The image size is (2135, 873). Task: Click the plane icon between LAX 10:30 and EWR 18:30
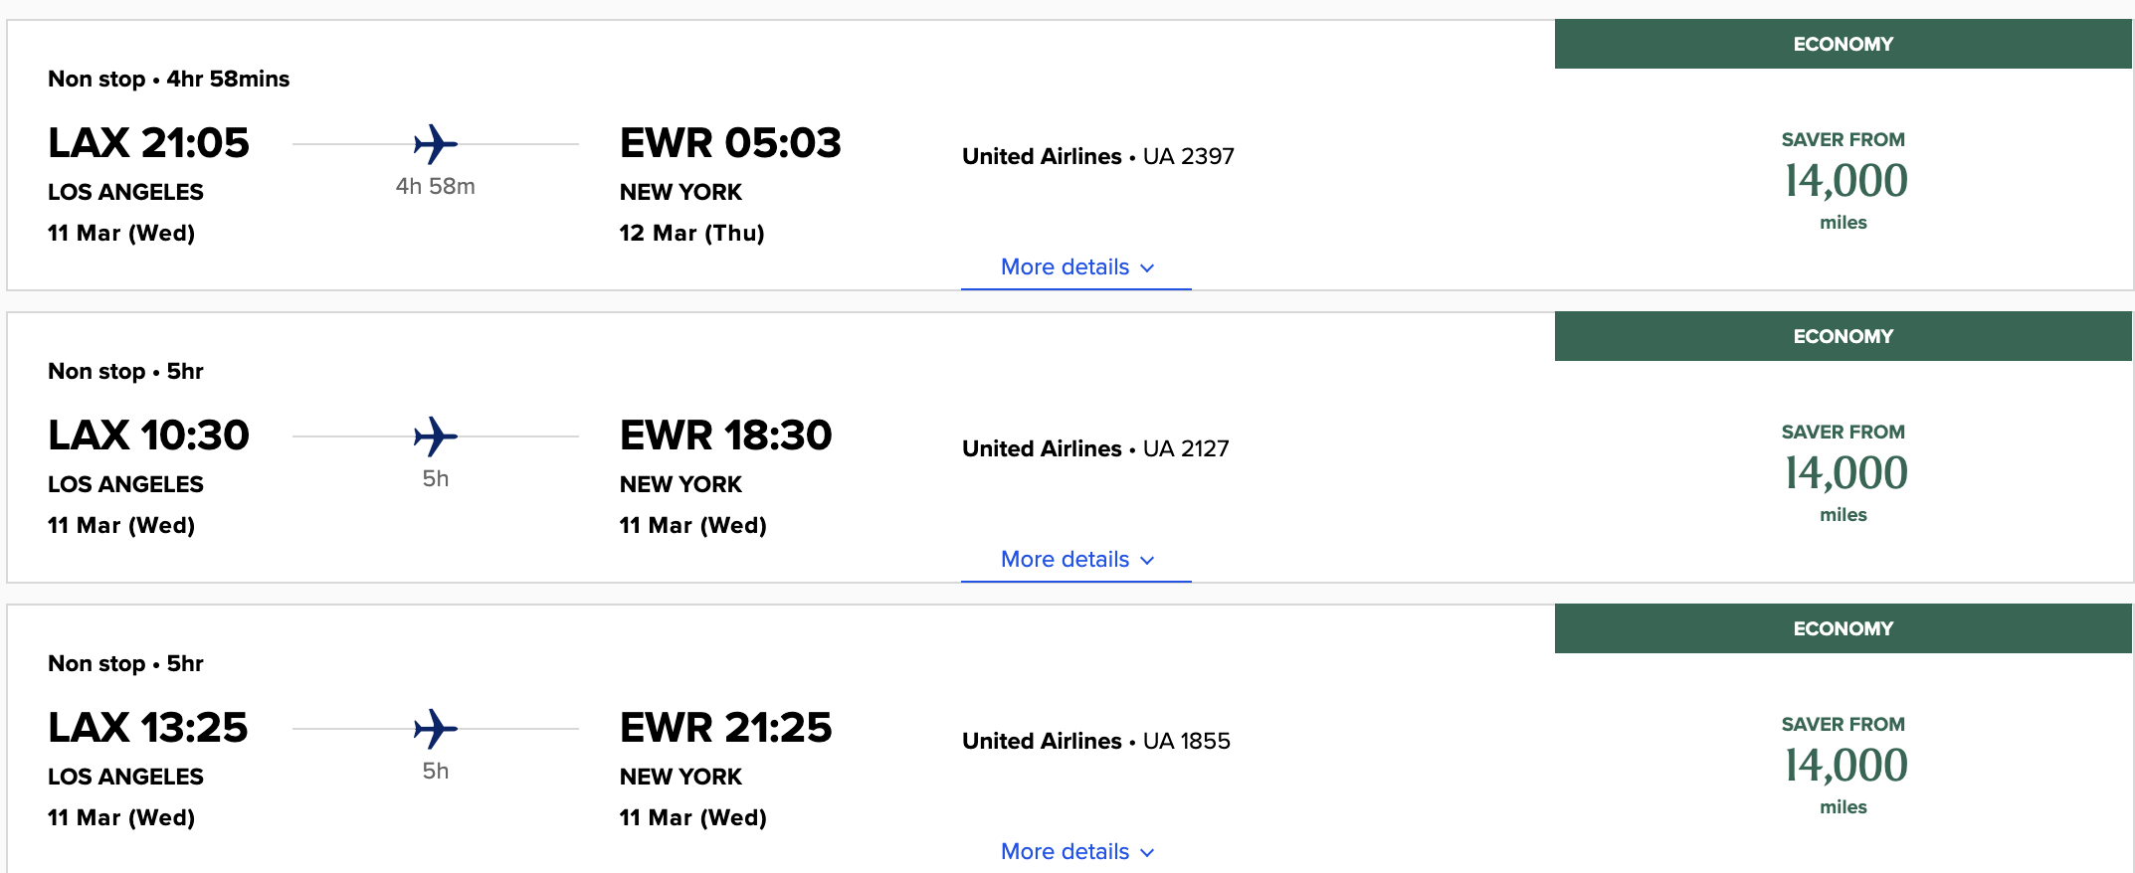point(435,435)
